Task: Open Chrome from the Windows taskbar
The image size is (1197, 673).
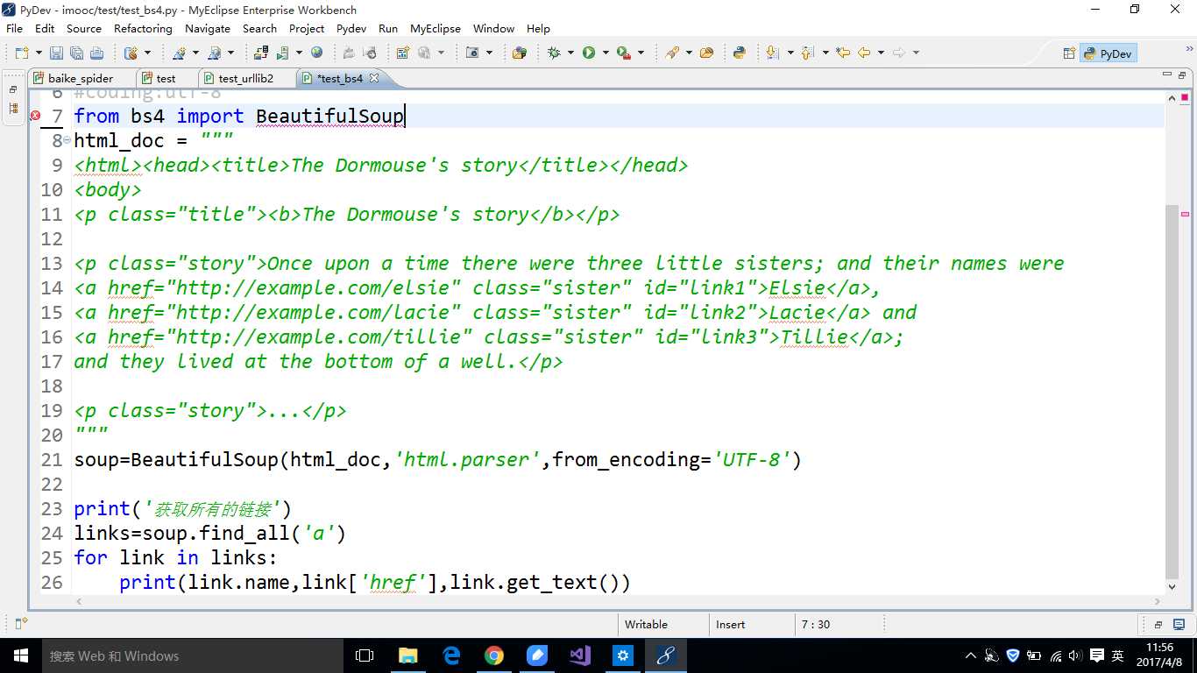Action: [x=494, y=655]
